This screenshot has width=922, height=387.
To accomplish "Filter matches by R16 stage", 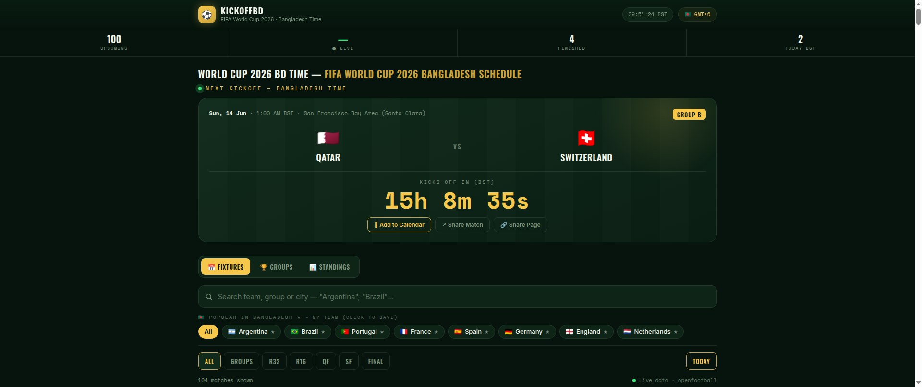I will (301, 361).
